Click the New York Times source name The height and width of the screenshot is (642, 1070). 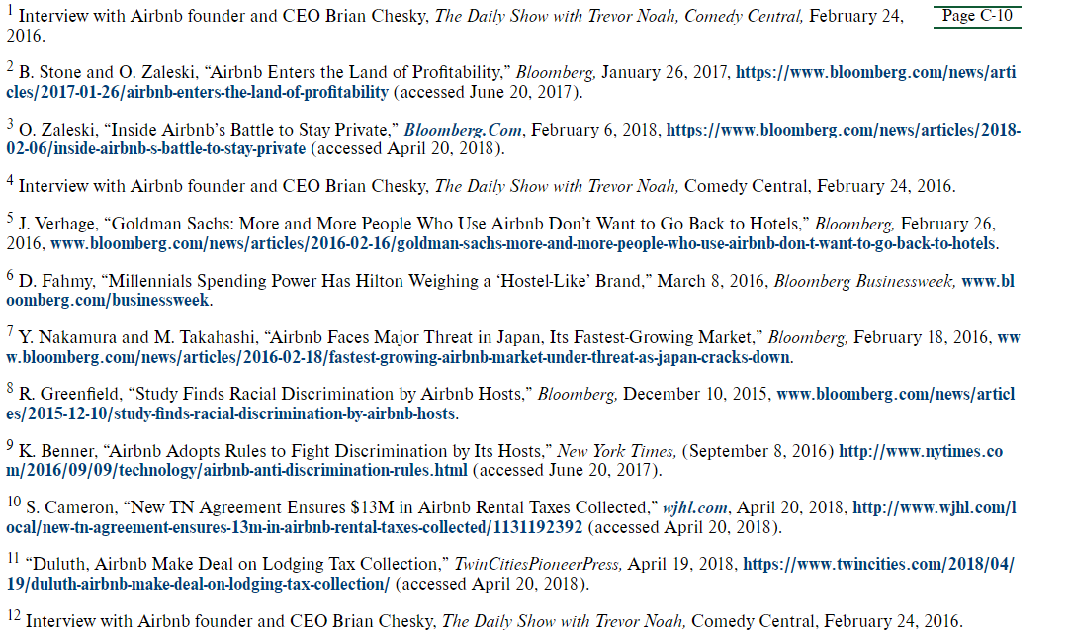tap(615, 451)
